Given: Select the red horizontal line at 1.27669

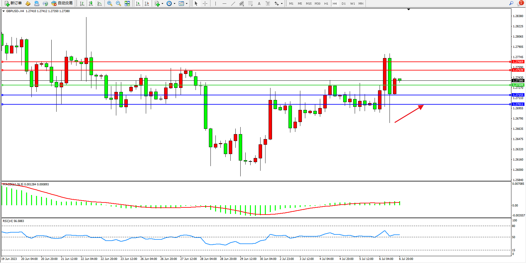Looking at the screenshot, I should pyautogui.click(x=249, y=62).
